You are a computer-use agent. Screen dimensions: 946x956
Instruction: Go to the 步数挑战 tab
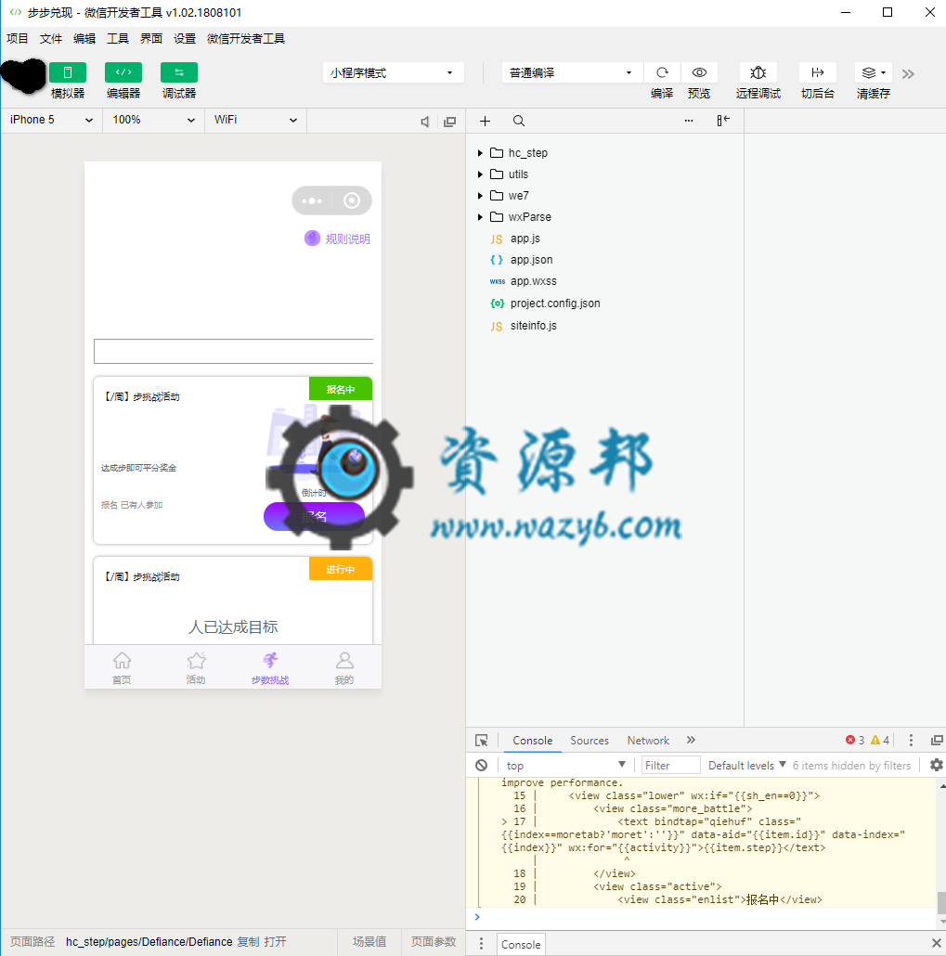pyautogui.click(x=270, y=667)
